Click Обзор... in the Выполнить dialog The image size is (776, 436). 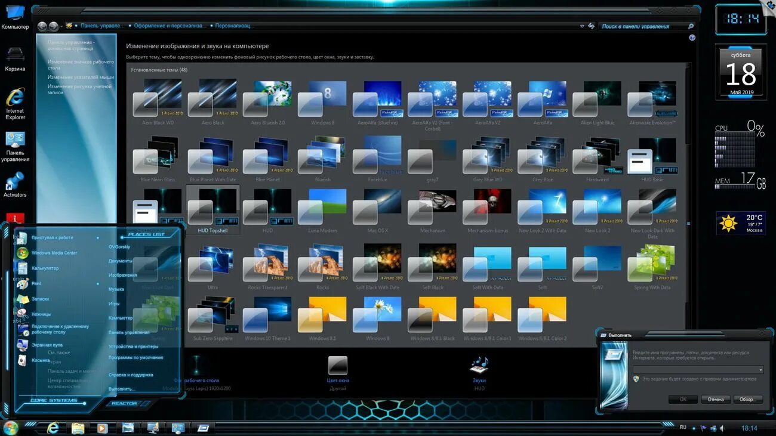[747, 400]
